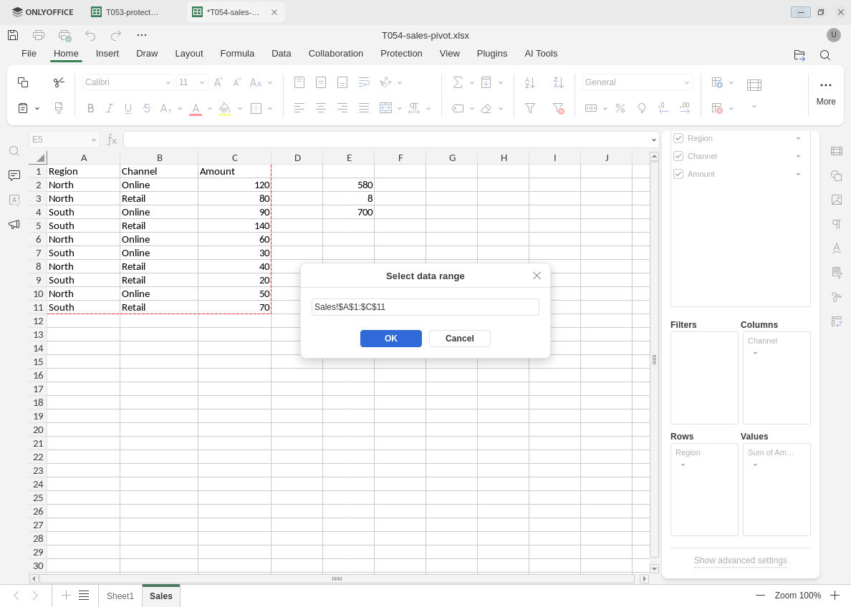The width and height of the screenshot is (851, 607).
Task: Uncheck the Region field checkbox
Action: 678,138
